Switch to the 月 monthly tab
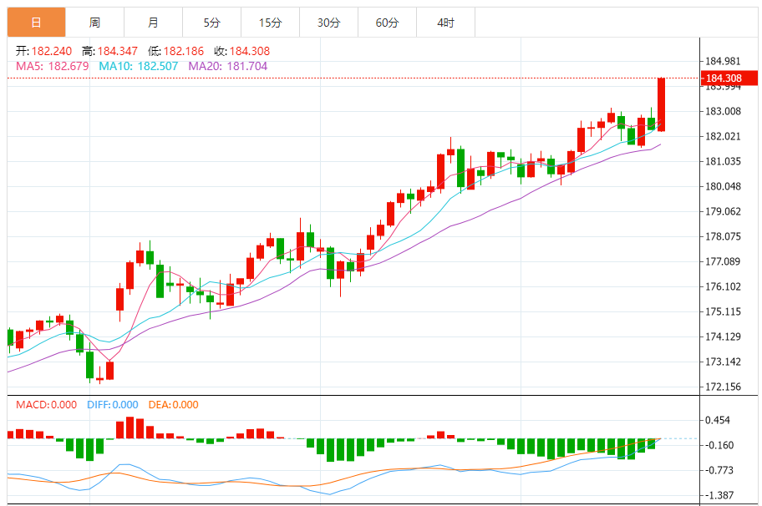The width and height of the screenshot is (762, 506). 153,23
